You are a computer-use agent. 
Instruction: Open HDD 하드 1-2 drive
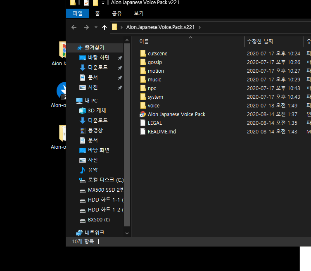point(106,210)
